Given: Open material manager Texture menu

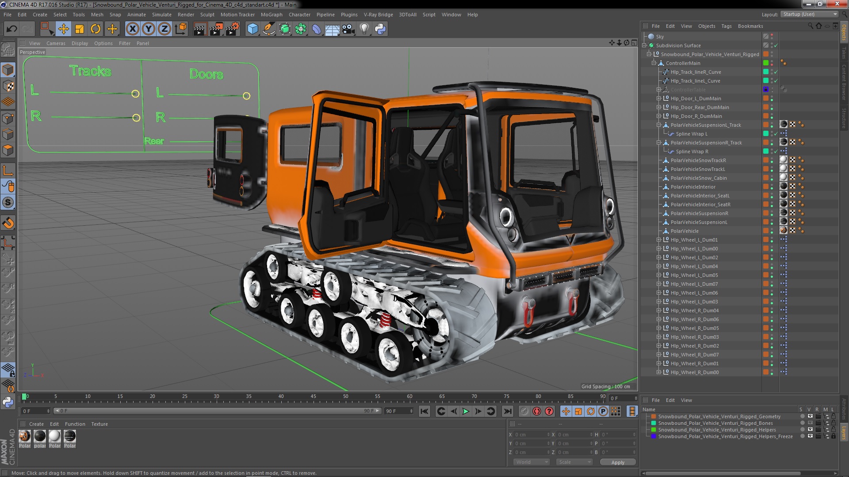Looking at the screenshot, I should (99, 424).
